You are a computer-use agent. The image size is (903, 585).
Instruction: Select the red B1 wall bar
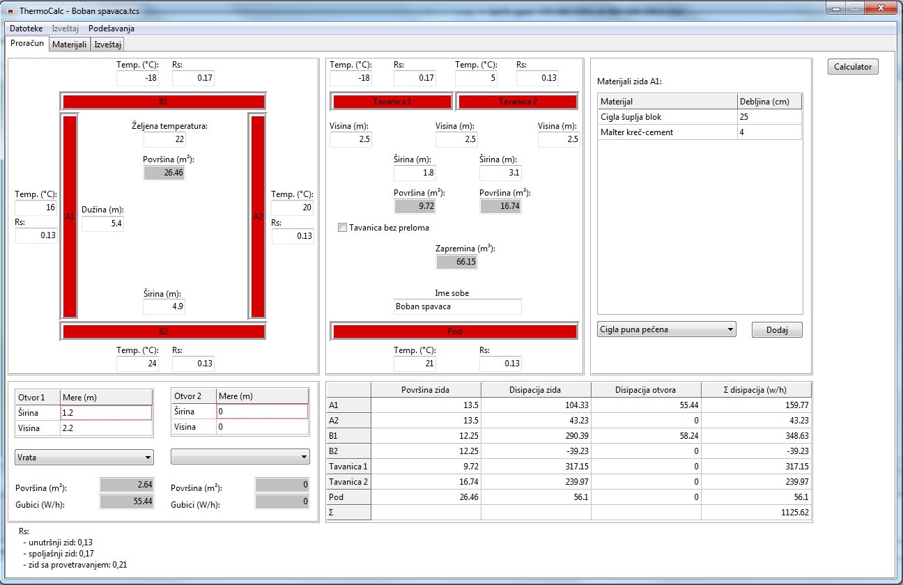(x=164, y=102)
